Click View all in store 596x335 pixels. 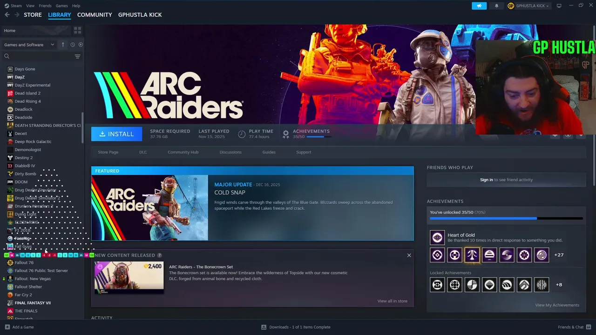point(392,301)
